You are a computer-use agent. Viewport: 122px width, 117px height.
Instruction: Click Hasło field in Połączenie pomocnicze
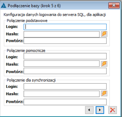point(62,63)
